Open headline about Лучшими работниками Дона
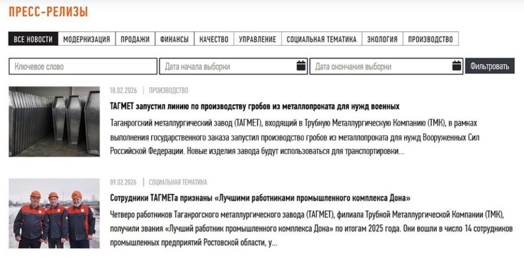The image size is (524, 258). pyautogui.click(x=260, y=198)
